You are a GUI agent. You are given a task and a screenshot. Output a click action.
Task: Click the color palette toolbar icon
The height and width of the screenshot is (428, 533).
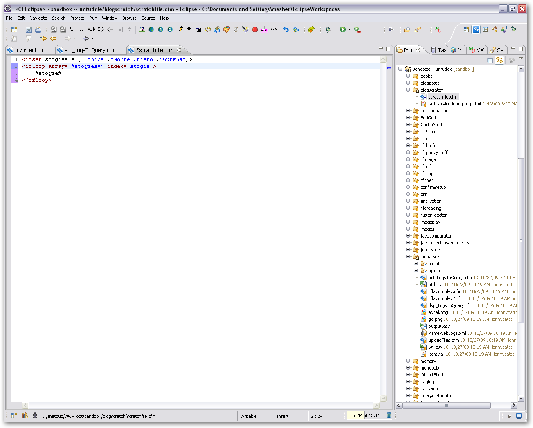coord(227,29)
